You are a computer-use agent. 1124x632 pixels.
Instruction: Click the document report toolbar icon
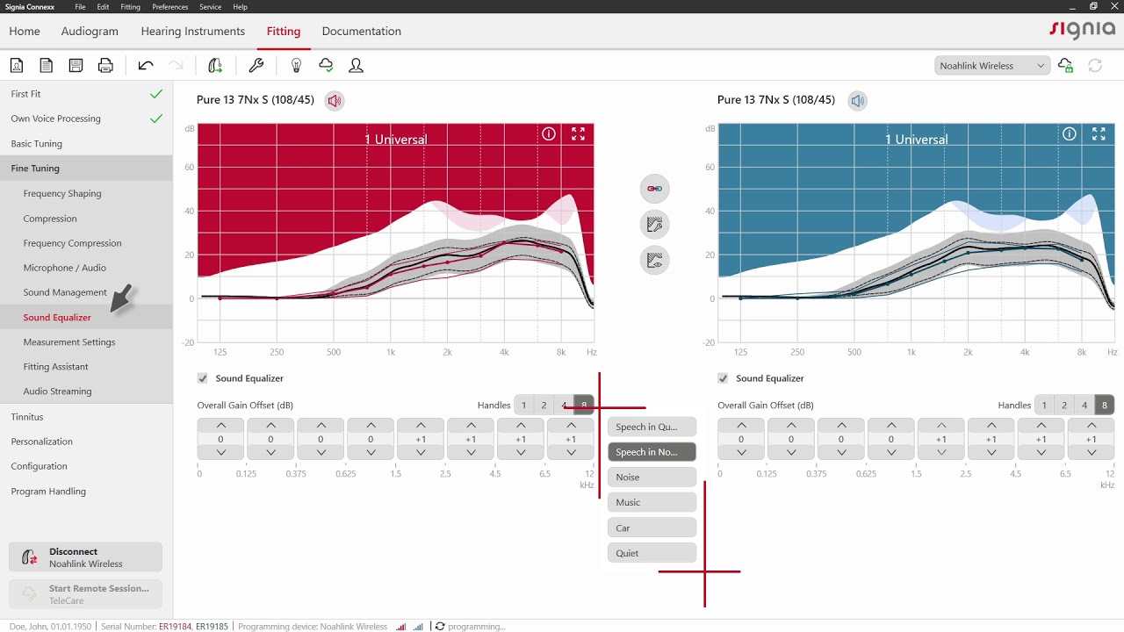[46, 66]
